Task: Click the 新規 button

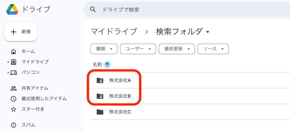Action: pyautogui.click(x=21, y=32)
